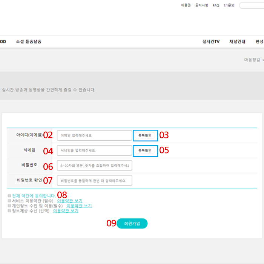This screenshot has width=264, height=264.
Task: Click into the 비밀번호 확인 field
Action: pos(94,181)
